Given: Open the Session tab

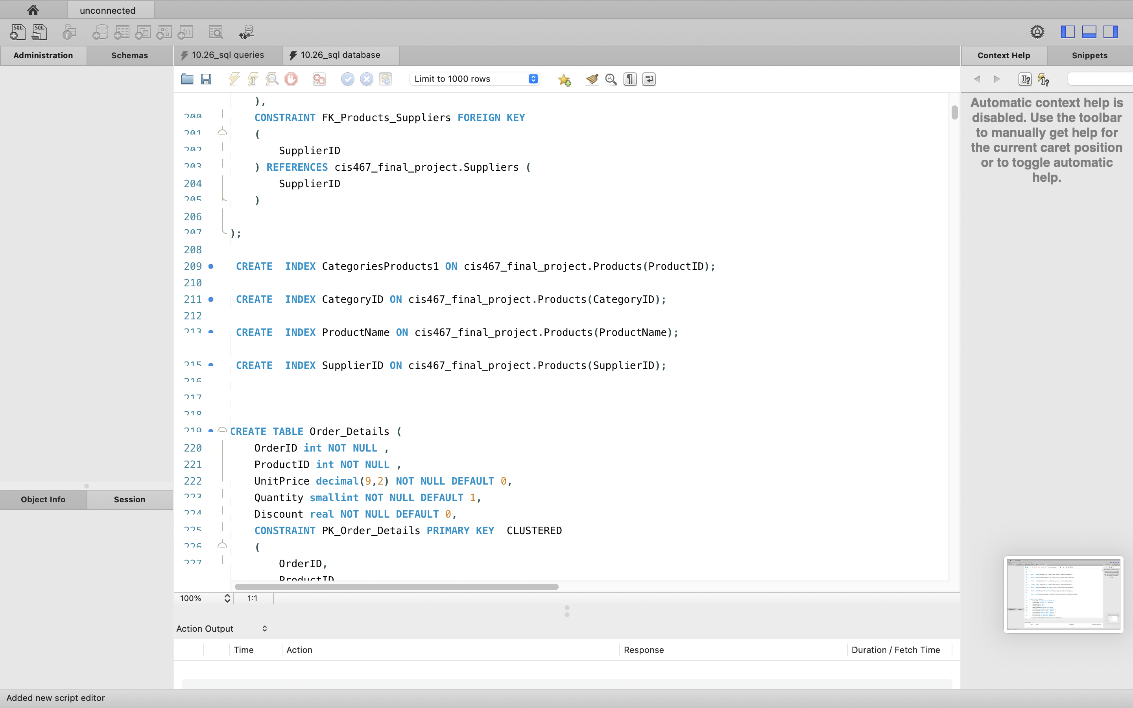Looking at the screenshot, I should pos(130,500).
